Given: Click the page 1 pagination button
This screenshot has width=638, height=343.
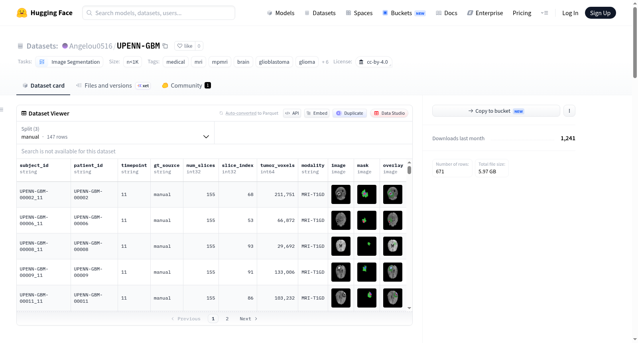Looking at the screenshot, I should coord(213,319).
